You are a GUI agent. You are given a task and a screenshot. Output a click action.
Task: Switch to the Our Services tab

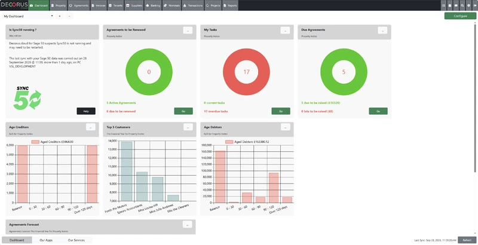click(x=76, y=240)
